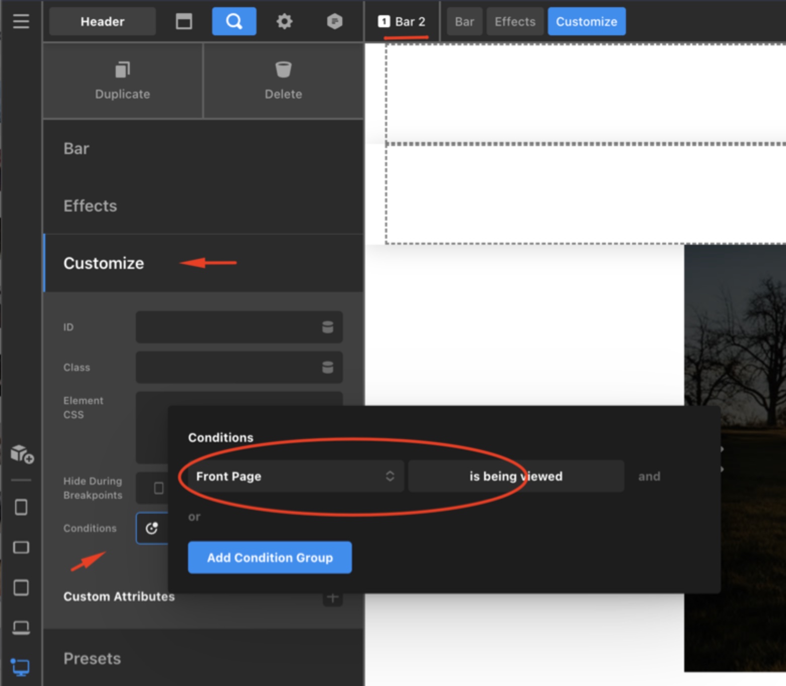Select the Bar tab in top bar
The width and height of the screenshot is (786, 686).
pos(464,22)
